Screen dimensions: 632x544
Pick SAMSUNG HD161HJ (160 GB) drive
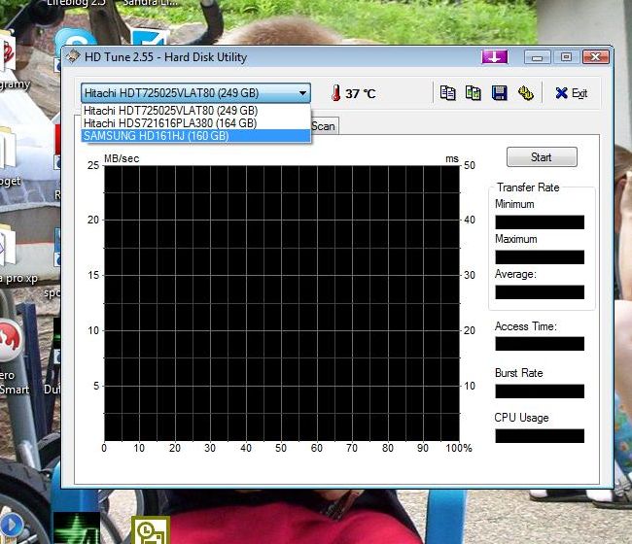(195, 136)
